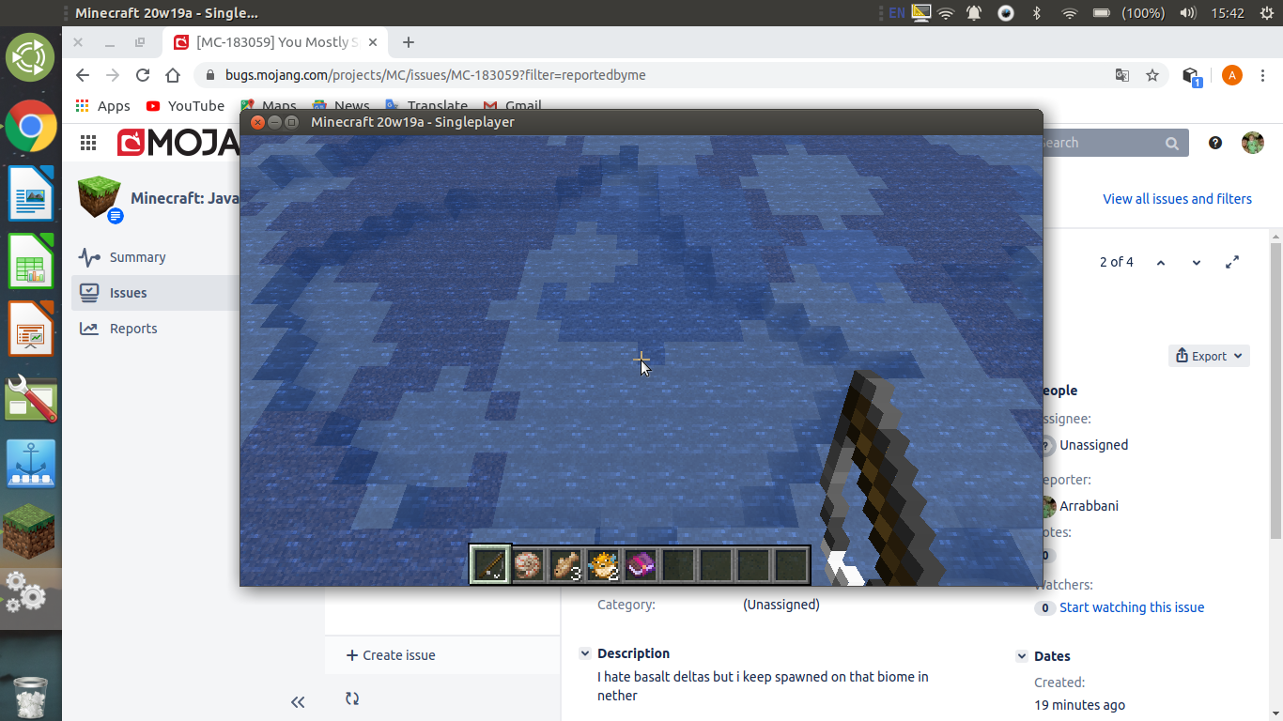This screenshot has height=721, width=1283.
Task: Select the fishing rod hotbar slot
Action: point(490,564)
